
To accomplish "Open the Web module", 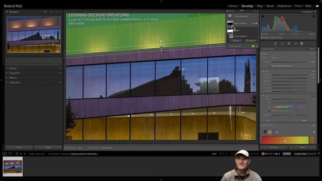I will point(308,6).
